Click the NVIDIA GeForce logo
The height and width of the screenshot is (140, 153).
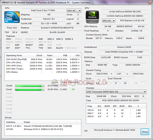[x=92, y=17]
